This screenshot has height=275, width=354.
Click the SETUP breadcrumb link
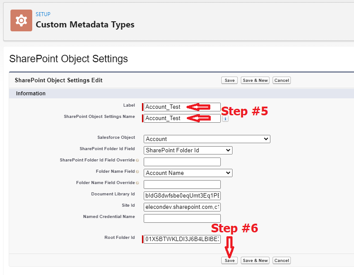point(43,14)
